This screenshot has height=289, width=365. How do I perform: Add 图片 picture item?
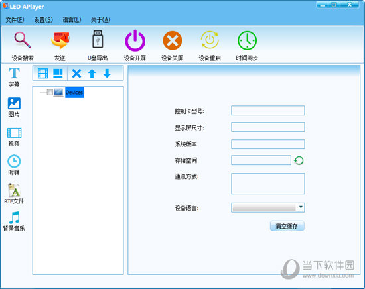coord(14,107)
